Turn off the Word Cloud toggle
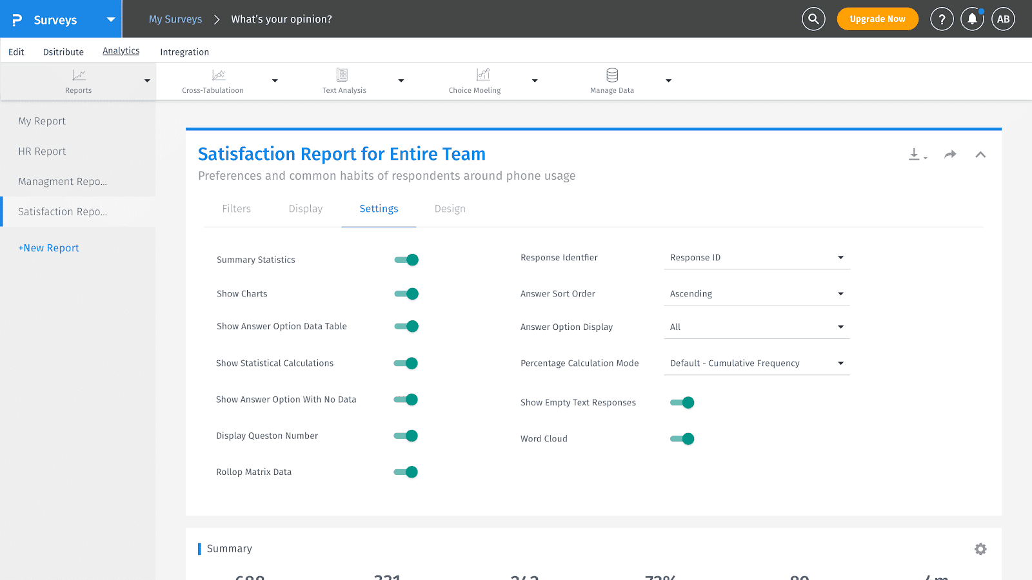The height and width of the screenshot is (580, 1032). (682, 439)
